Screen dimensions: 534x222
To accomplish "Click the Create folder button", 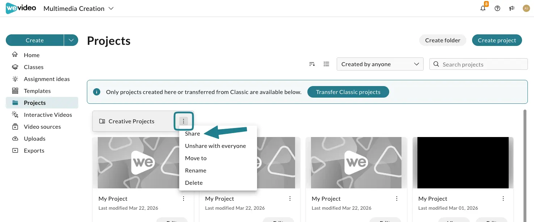I will pos(442,40).
